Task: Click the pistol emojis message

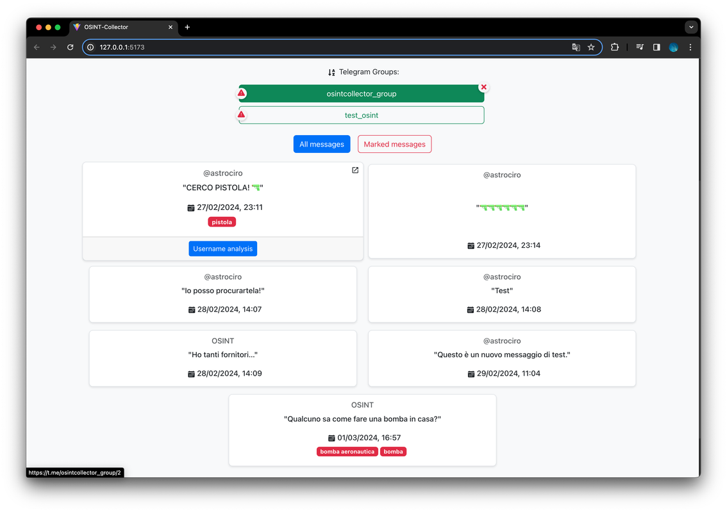Action: click(x=502, y=207)
